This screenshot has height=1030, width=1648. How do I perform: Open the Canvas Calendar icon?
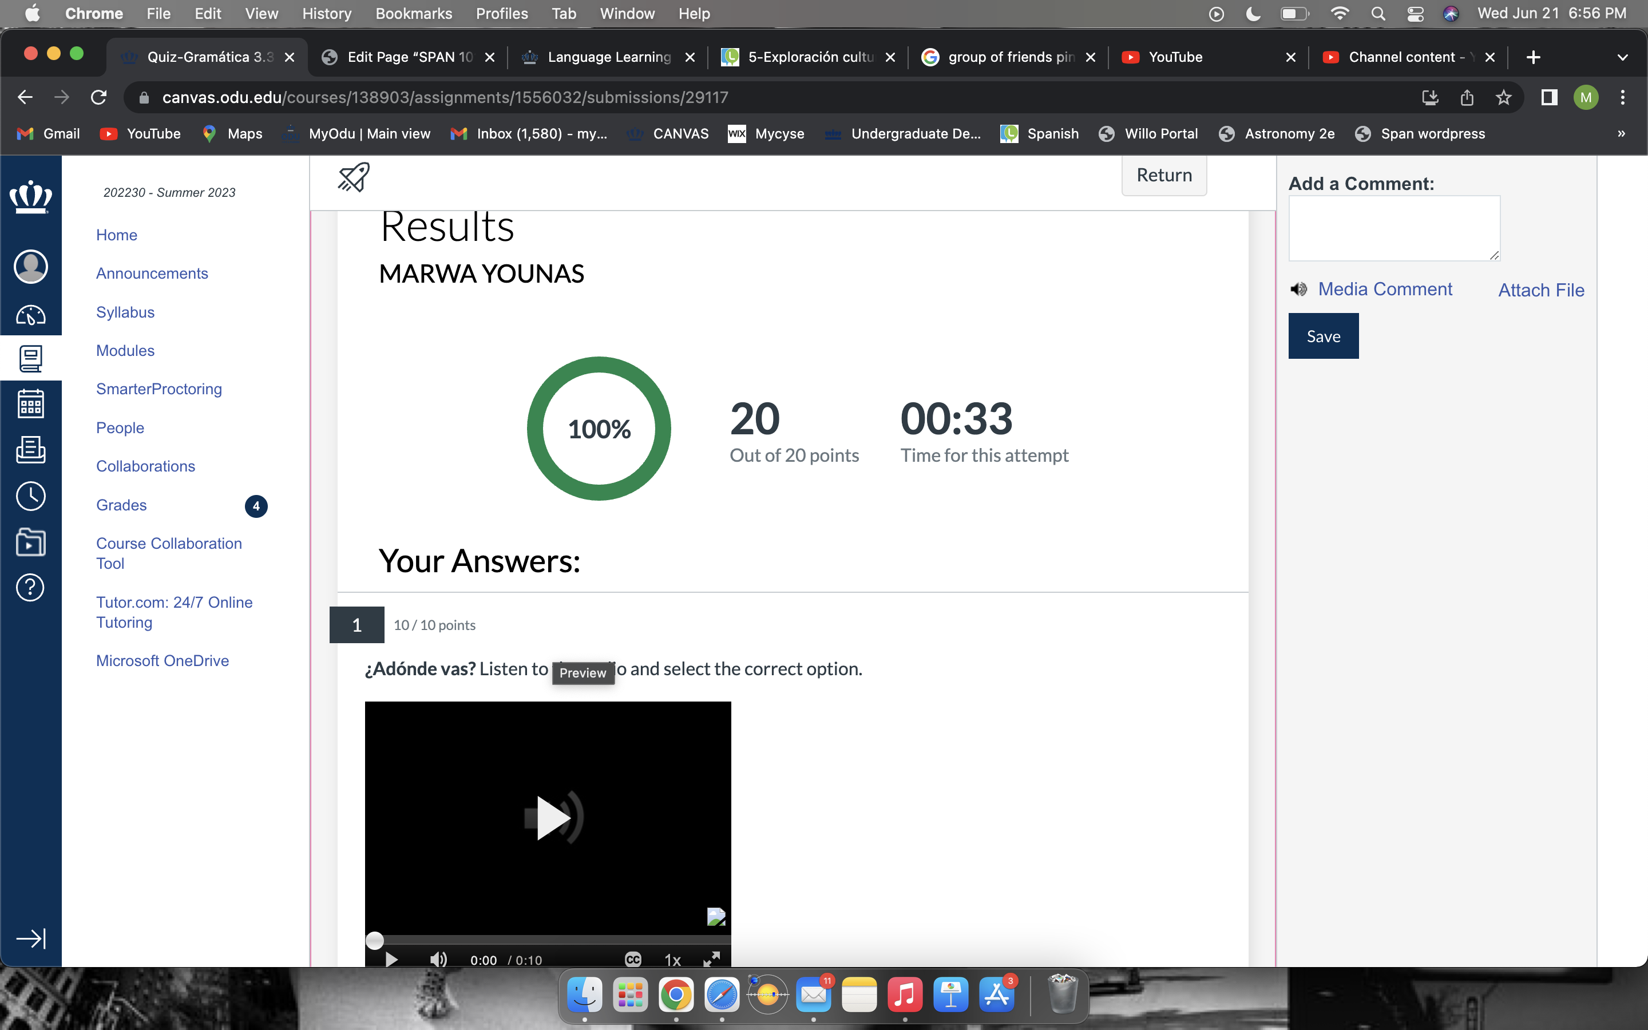(x=31, y=404)
